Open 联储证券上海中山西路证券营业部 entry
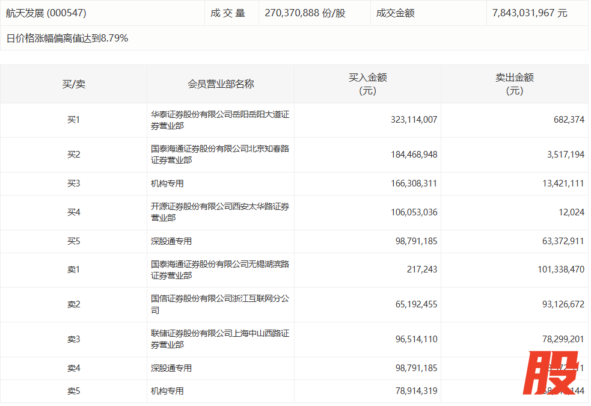591x406 pixels. (219, 339)
